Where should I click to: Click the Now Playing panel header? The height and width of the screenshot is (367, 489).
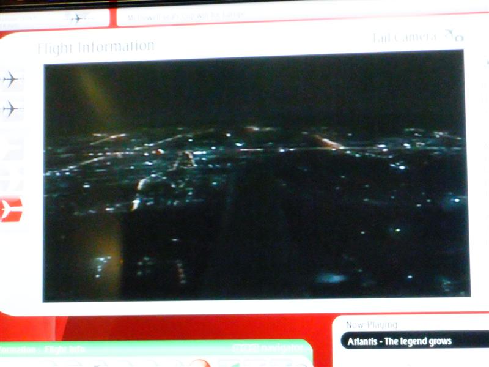[x=372, y=325]
